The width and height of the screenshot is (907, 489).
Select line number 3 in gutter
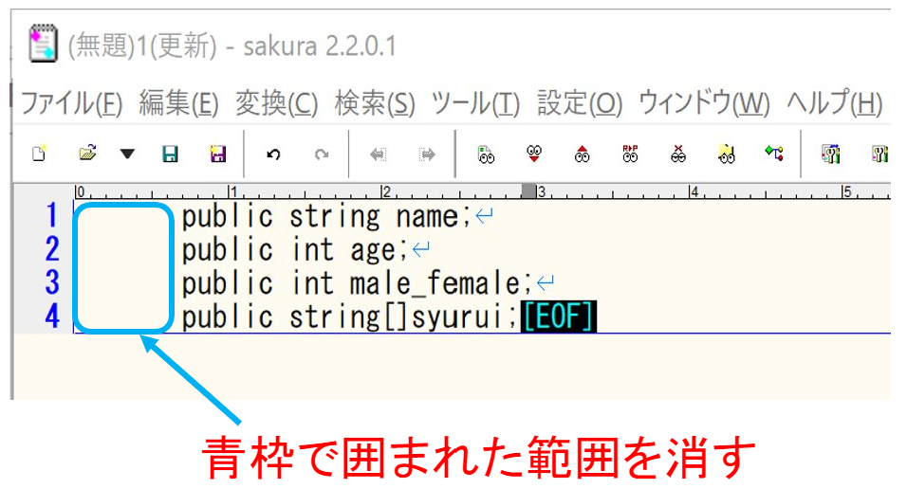click(x=52, y=282)
